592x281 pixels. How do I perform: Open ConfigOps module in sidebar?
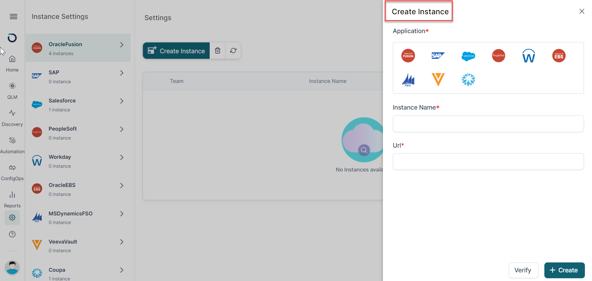point(12,172)
